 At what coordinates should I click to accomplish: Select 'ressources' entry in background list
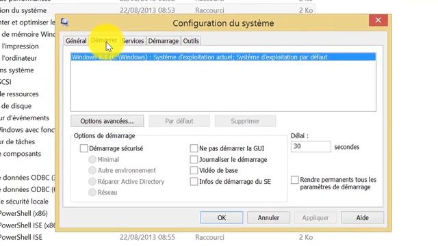(19, 94)
